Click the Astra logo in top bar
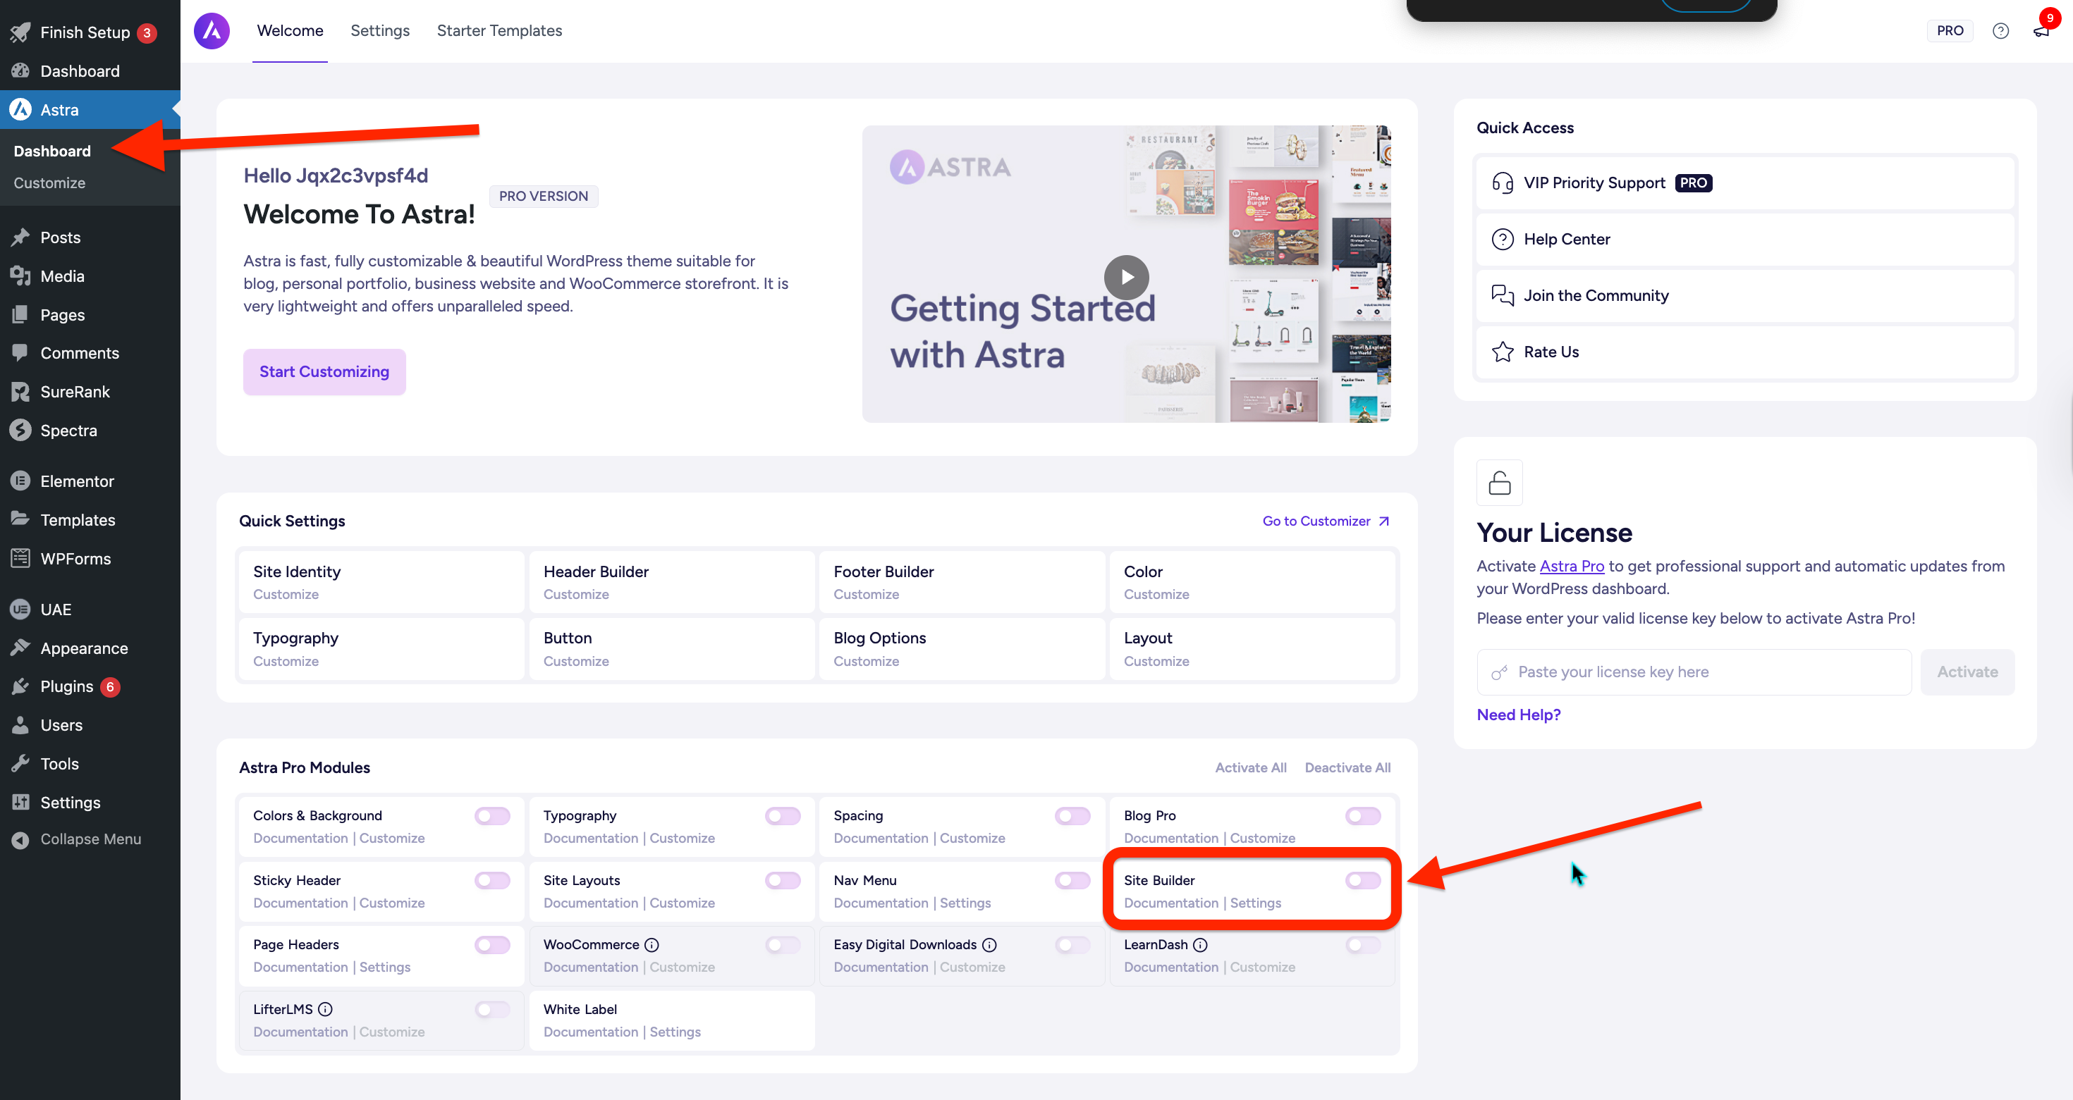Image resolution: width=2073 pixels, height=1100 pixels. [x=212, y=30]
